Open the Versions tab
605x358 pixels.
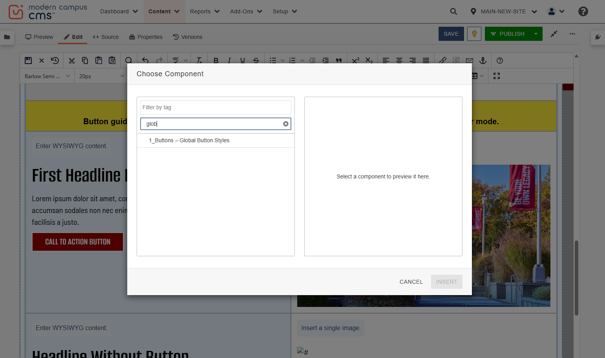coord(188,37)
